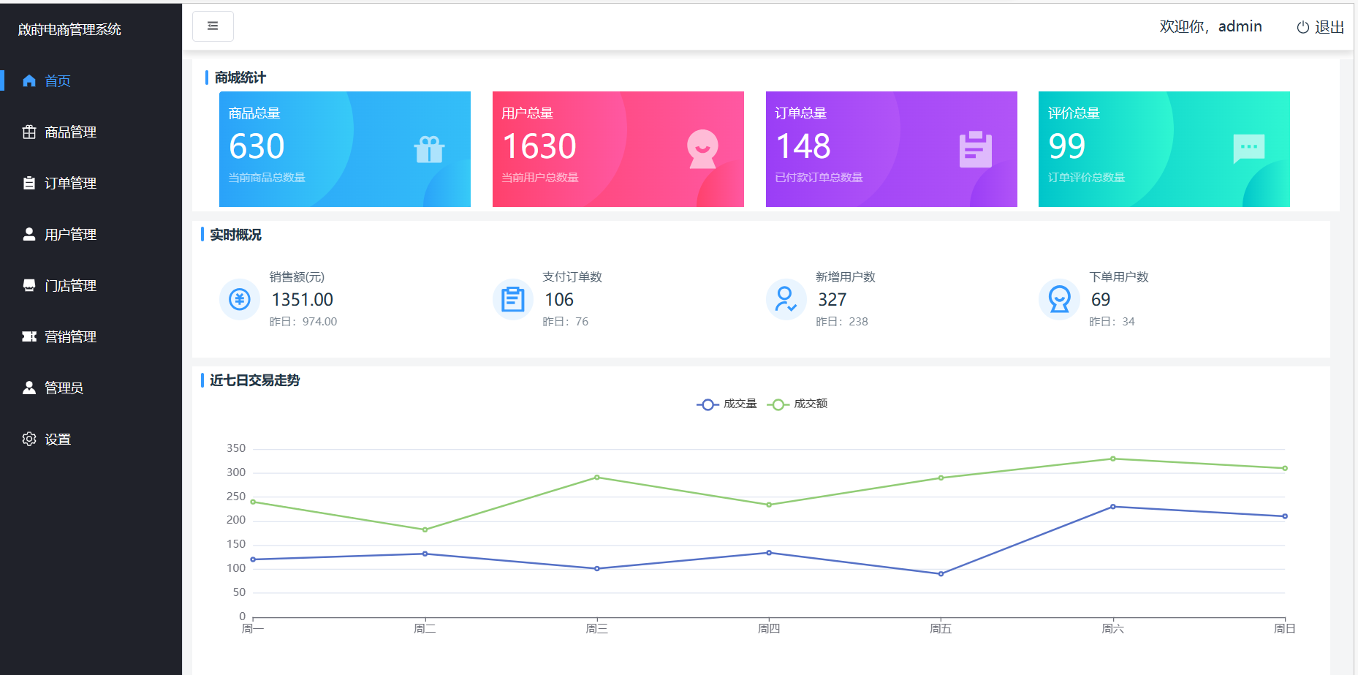Click the 成交量 data point at 周五
This screenshot has height=675, width=1358.
tap(941, 574)
